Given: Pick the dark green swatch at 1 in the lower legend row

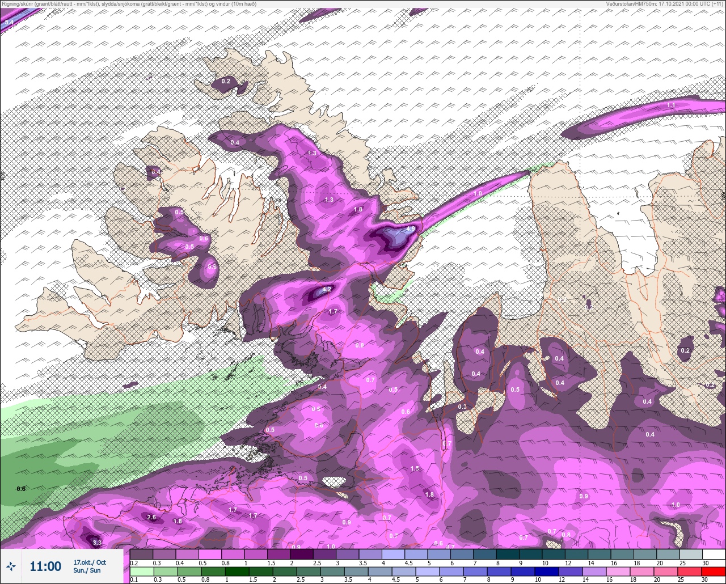Looking at the screenshot, I should click(x=237, y=572).
